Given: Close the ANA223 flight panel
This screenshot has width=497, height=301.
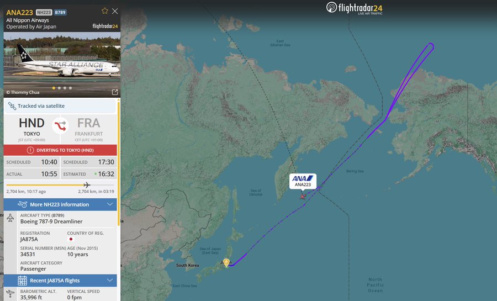Looking at the screenshot, I should click(x=115, y=11).
